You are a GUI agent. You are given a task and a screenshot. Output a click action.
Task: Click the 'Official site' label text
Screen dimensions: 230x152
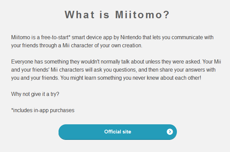[118, 132]
